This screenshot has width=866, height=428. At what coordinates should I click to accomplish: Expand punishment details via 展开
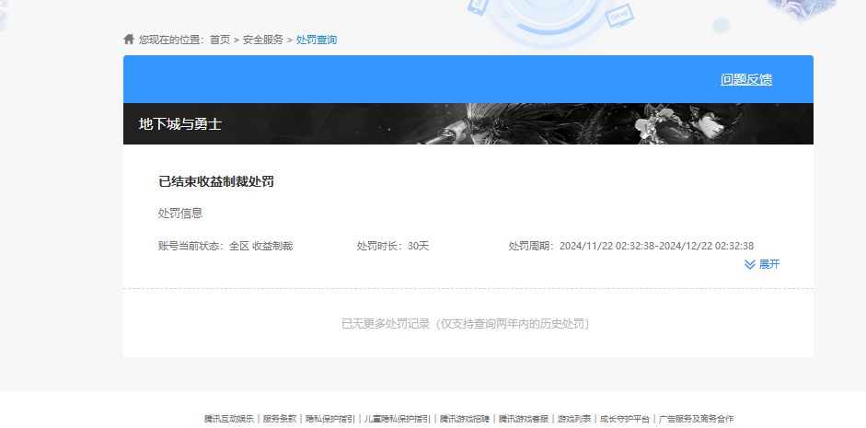pos(768,264)
